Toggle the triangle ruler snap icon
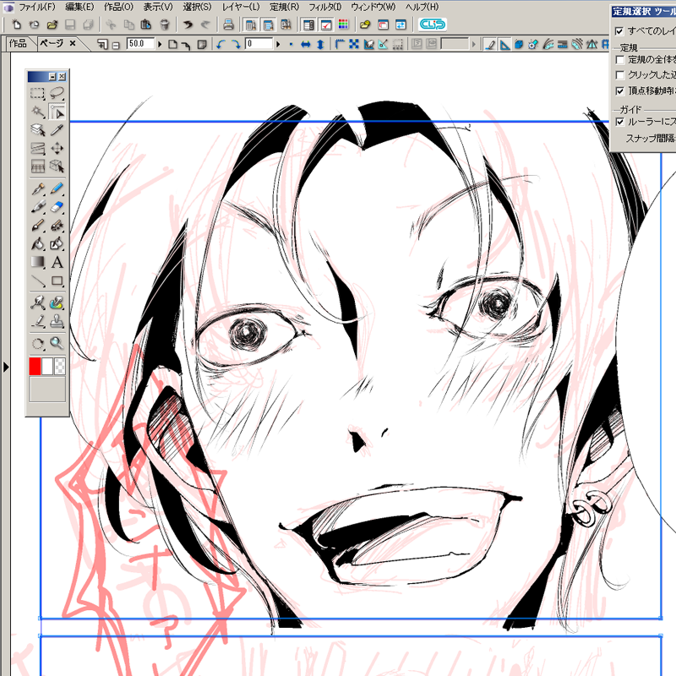The height and width of the screenshot is (676, 676). coord(504,44)
